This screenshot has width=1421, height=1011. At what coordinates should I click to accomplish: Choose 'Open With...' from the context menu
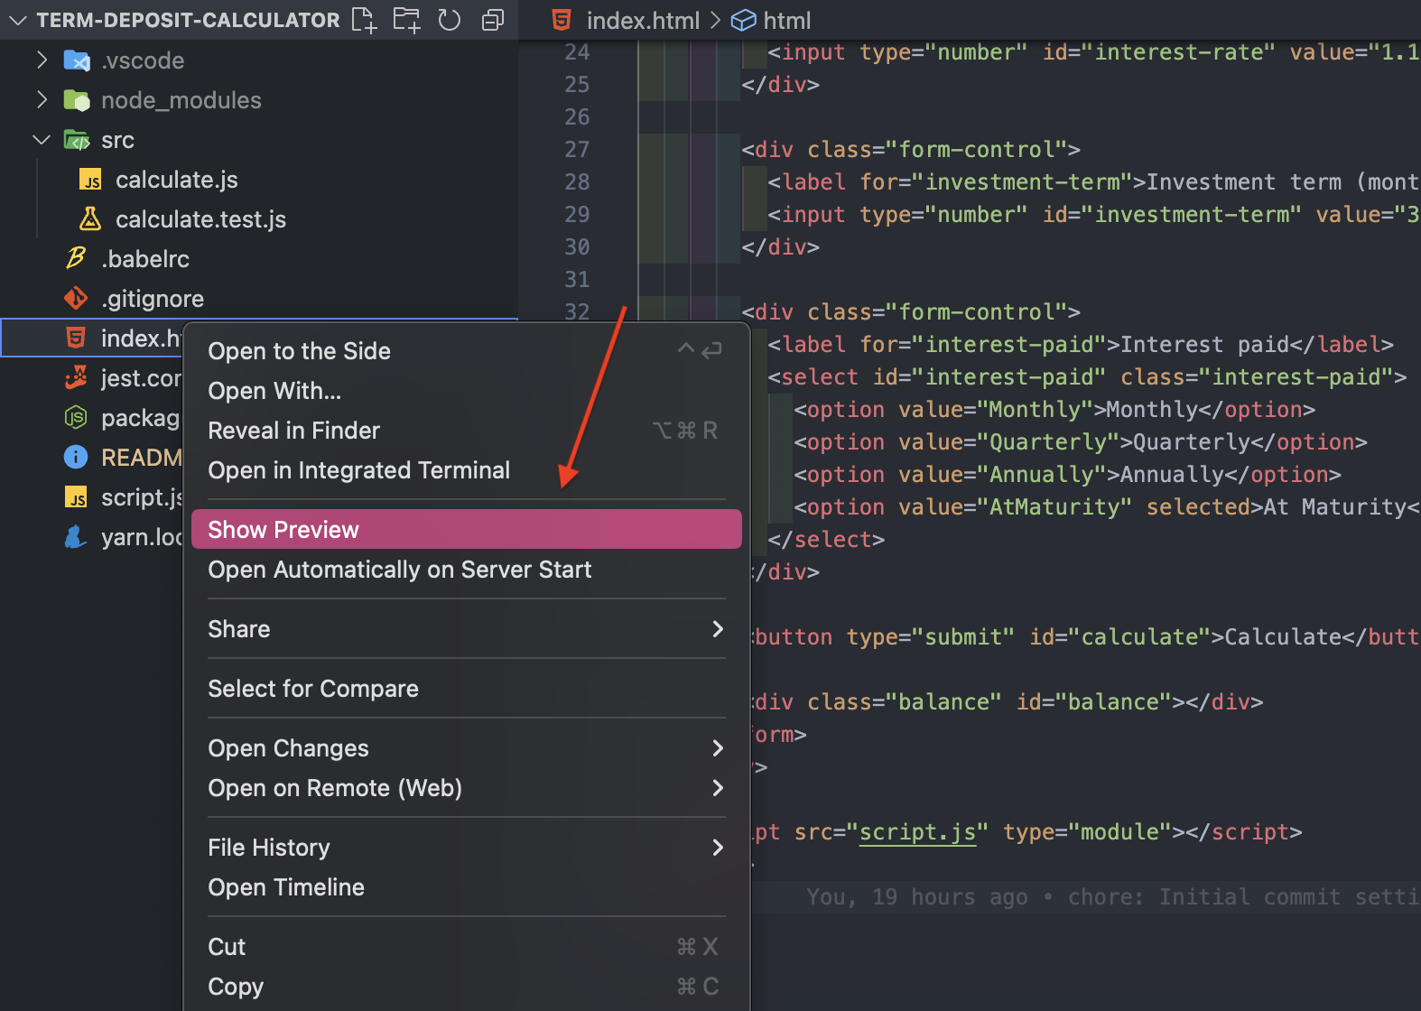click(466, 391)
